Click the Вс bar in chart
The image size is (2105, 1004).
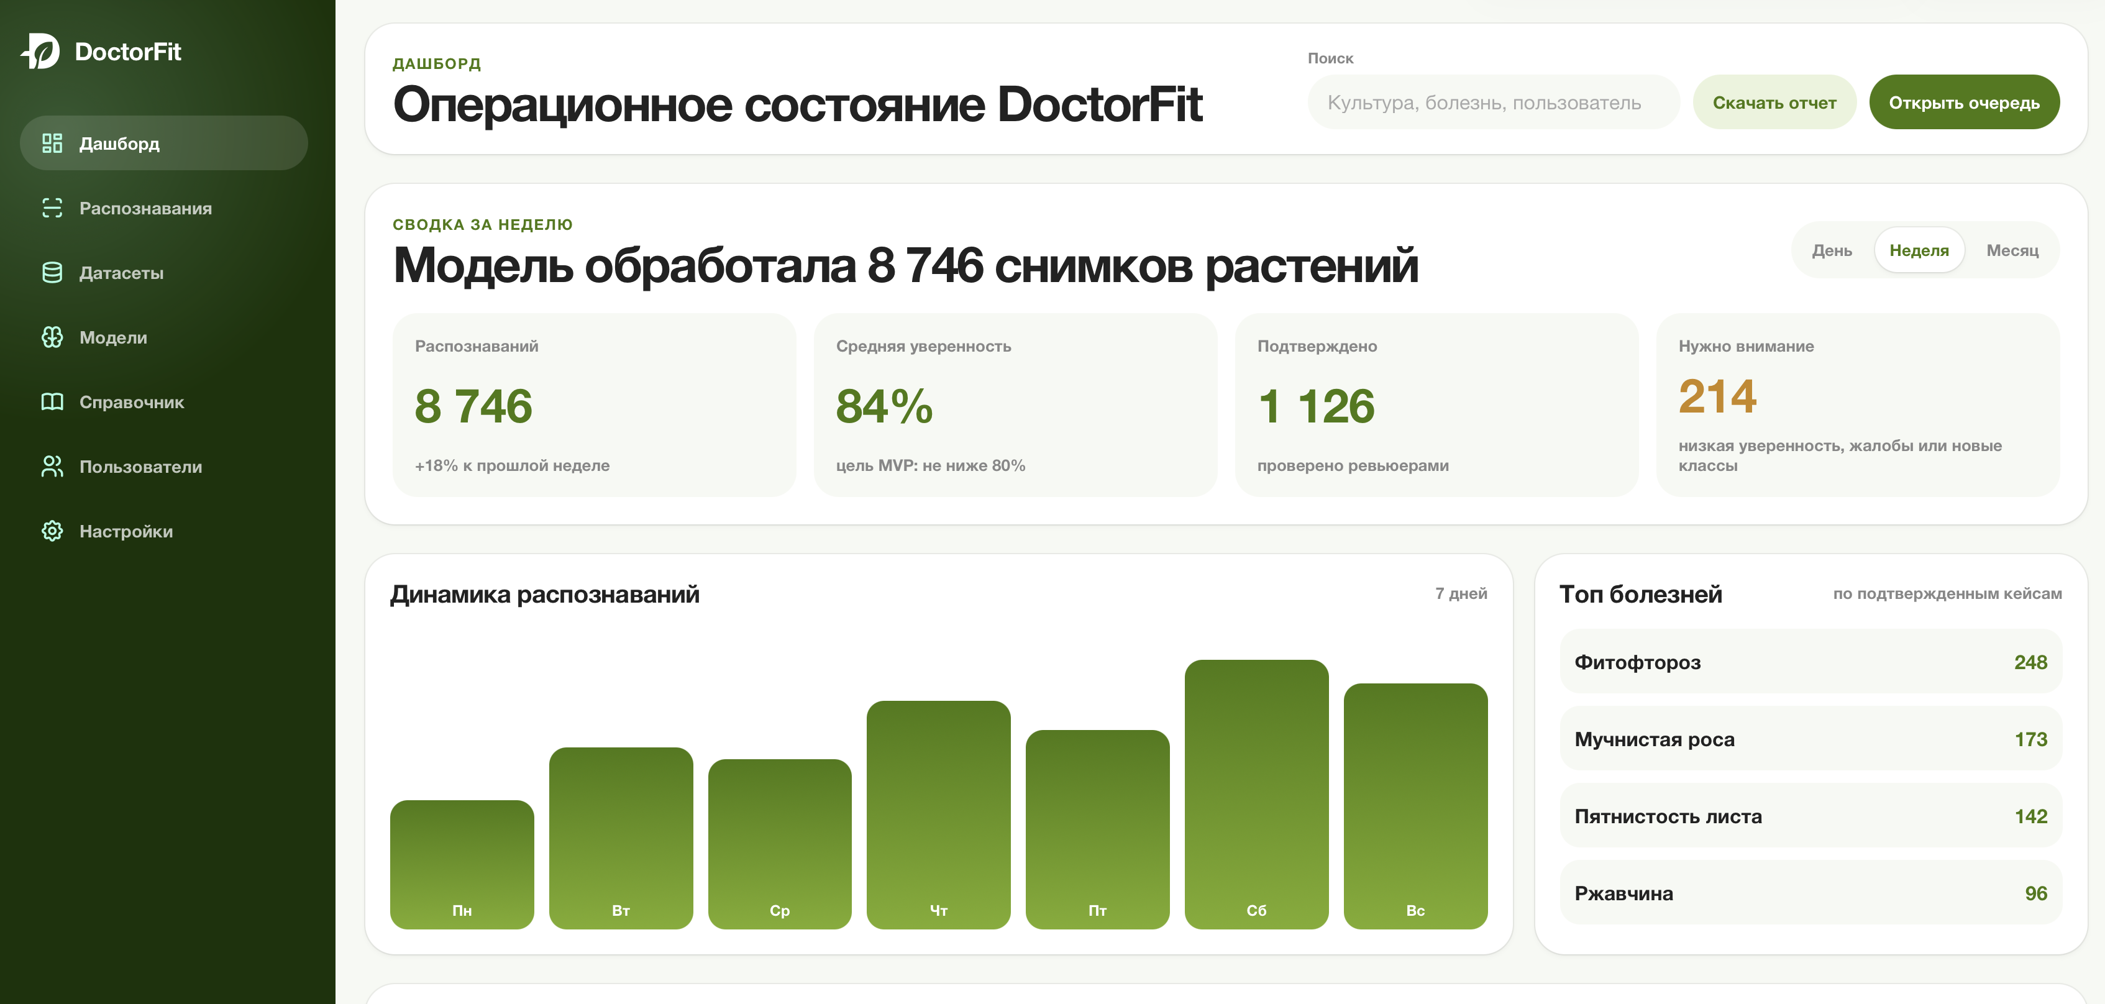pyautogui.click(x=1415, y=806)
